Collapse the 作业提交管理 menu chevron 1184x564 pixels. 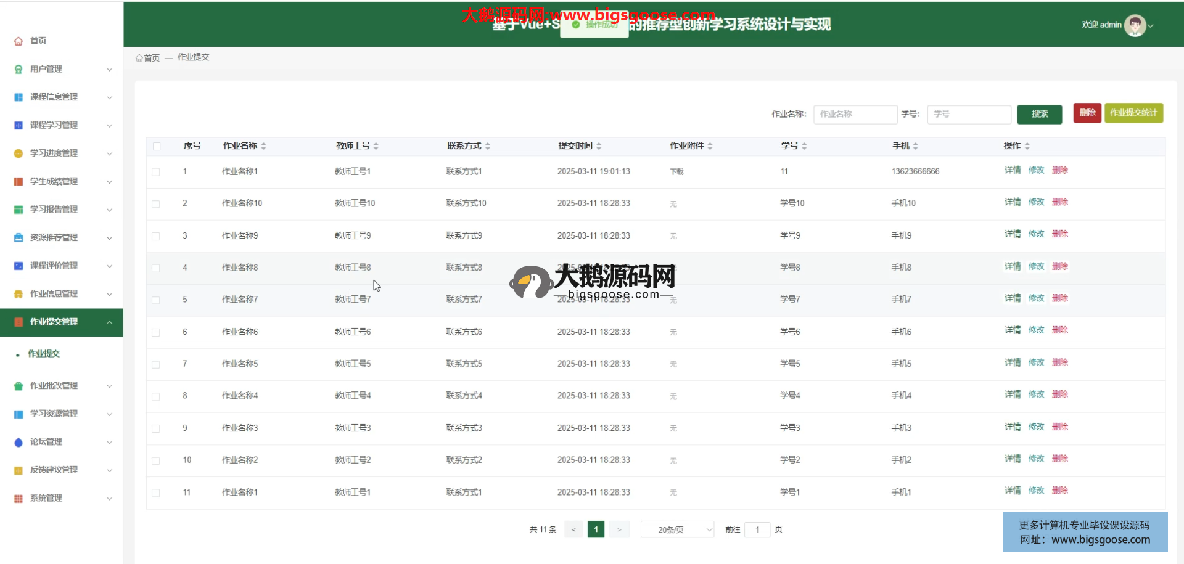[109, 322]
